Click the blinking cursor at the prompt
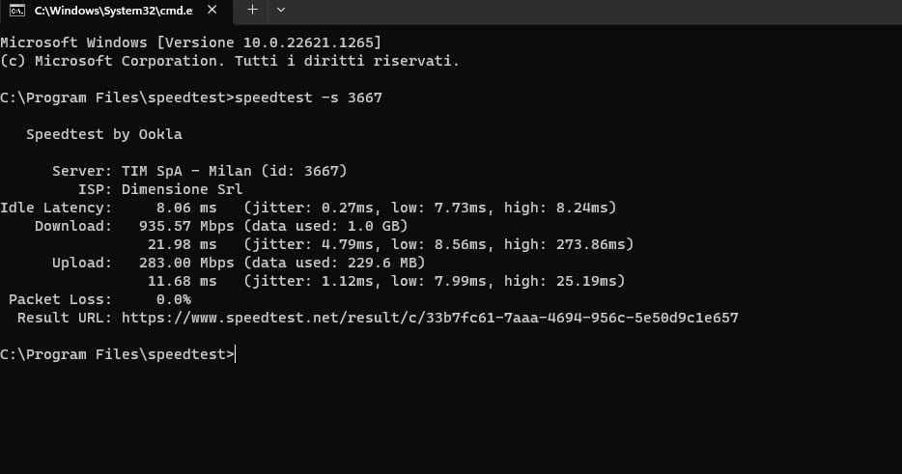This screenshot has width=902, height=474. point(236,354)
